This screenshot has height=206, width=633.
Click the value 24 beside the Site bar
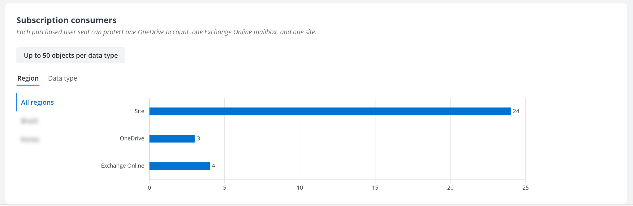coord(516,111)
